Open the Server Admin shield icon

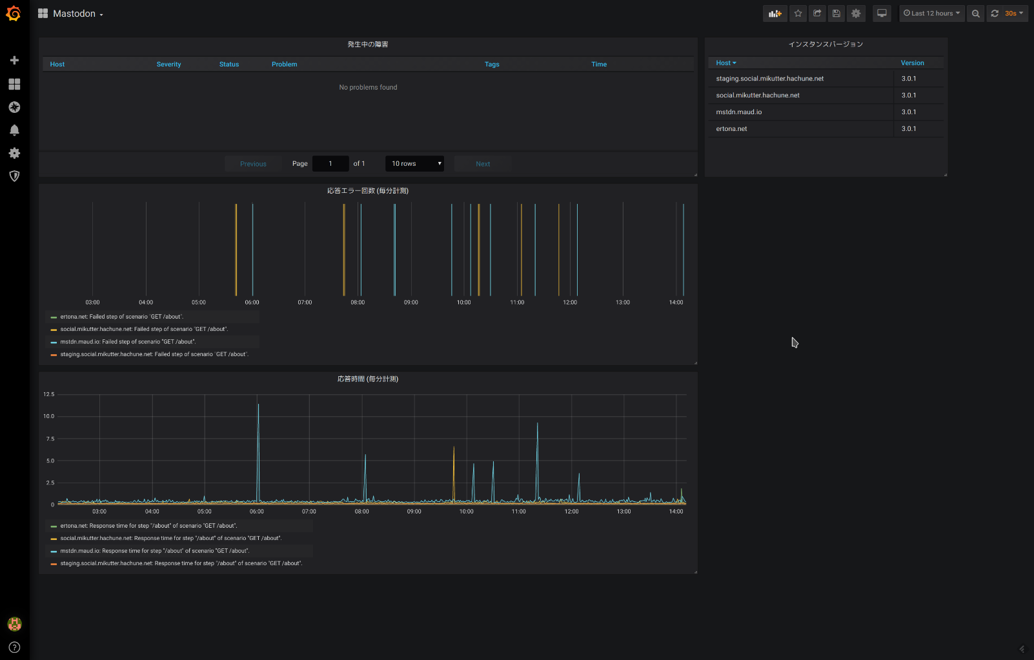[14, 176]
